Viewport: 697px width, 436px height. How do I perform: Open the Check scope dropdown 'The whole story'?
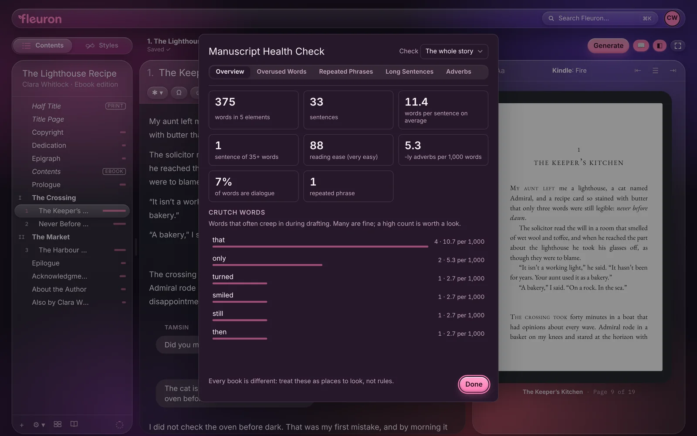[x=454, y=51]
